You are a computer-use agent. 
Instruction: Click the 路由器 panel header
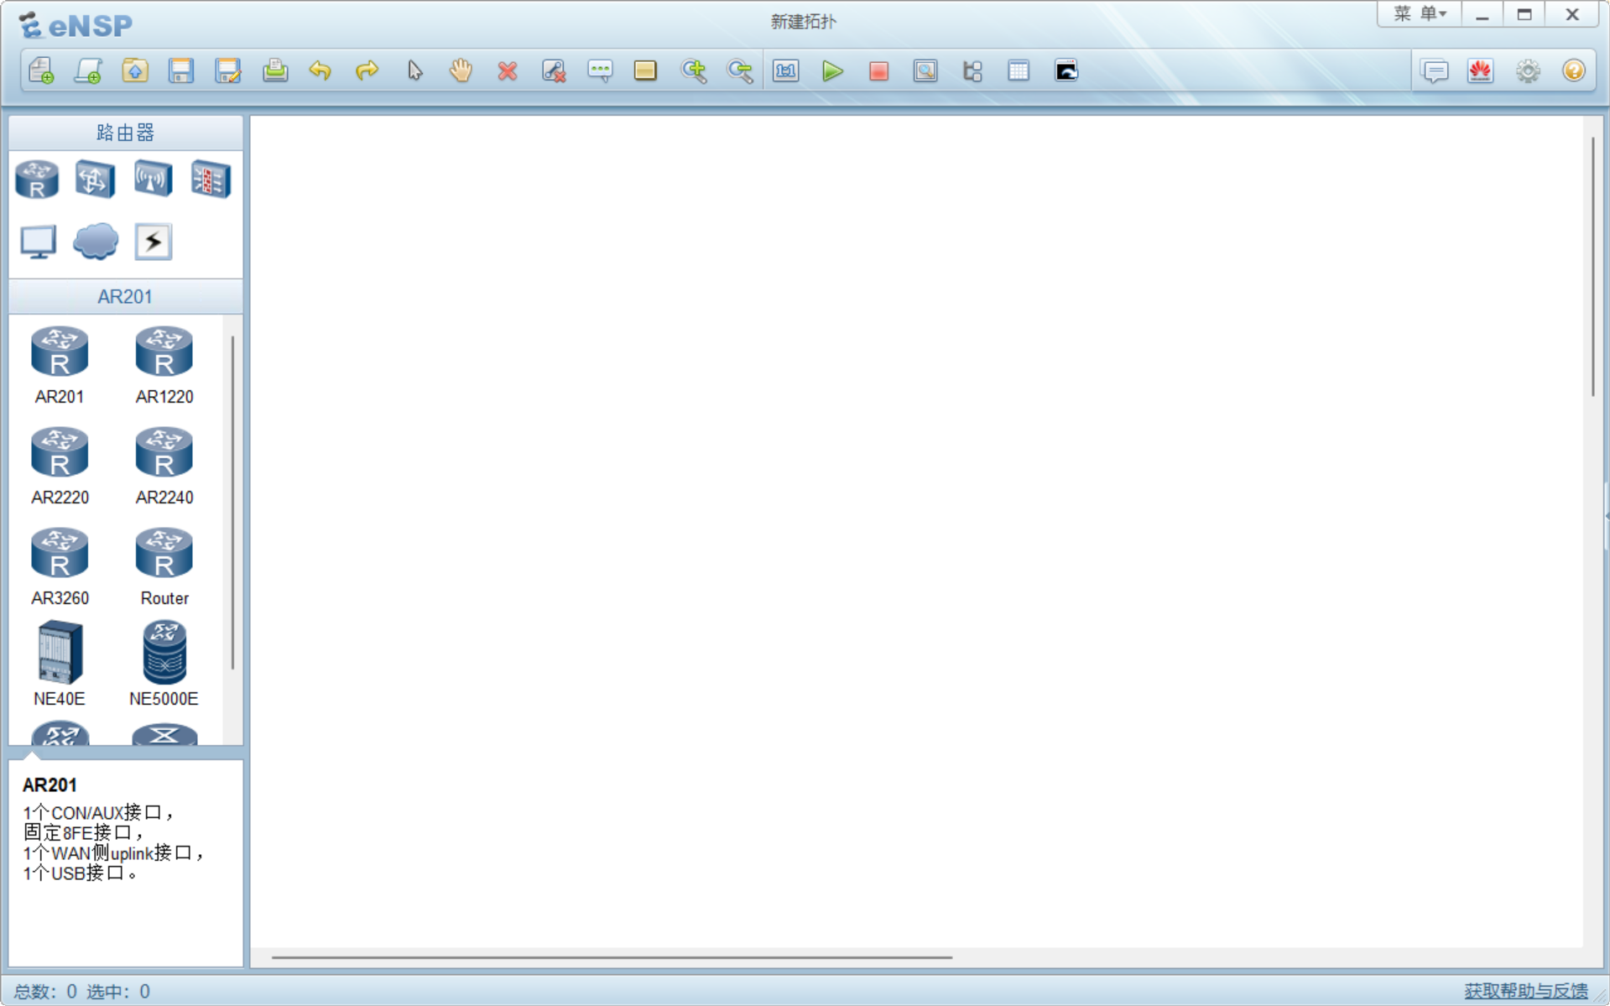coord(126,133)
